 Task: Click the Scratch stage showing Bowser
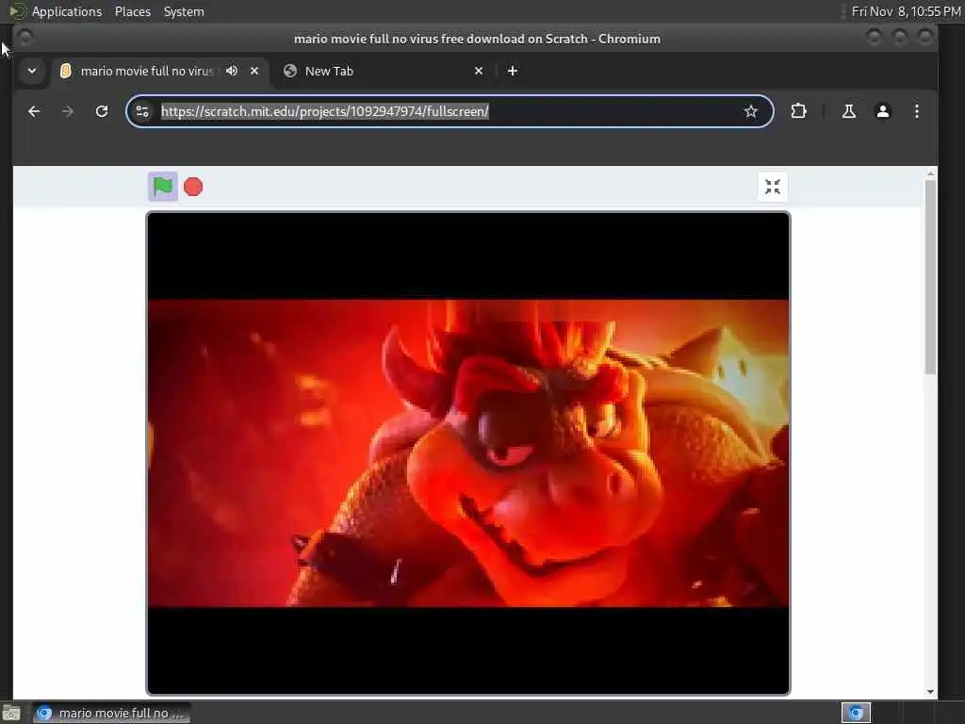pos(467,453)
